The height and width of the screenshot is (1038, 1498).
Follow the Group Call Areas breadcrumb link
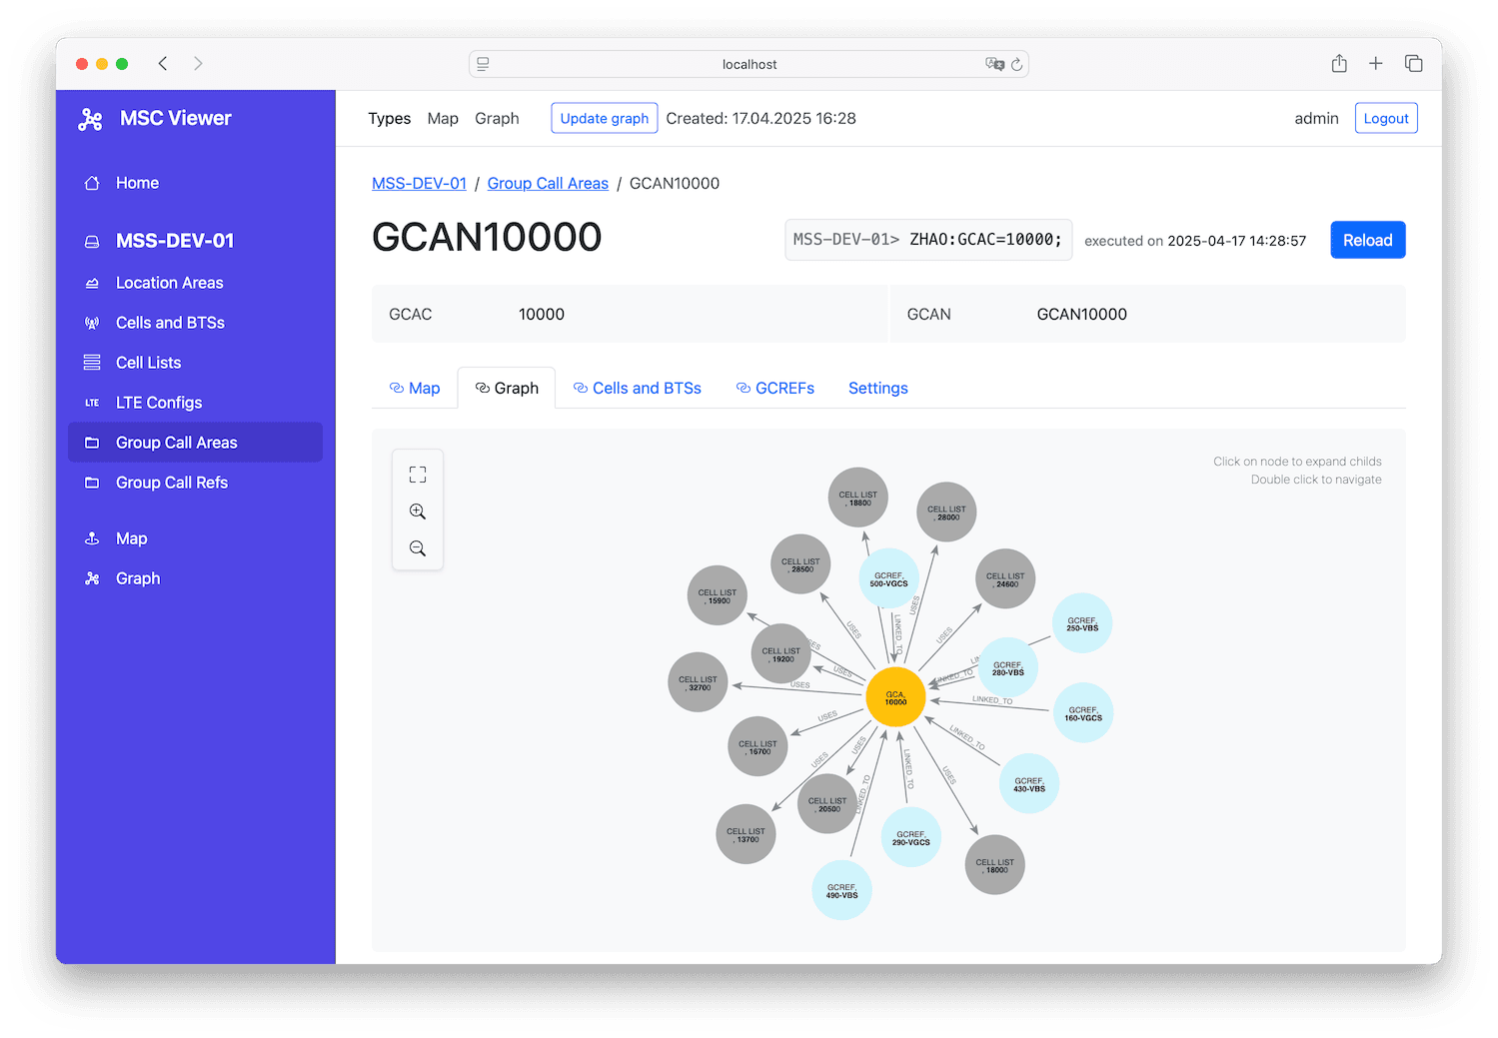tap(548, 183)
